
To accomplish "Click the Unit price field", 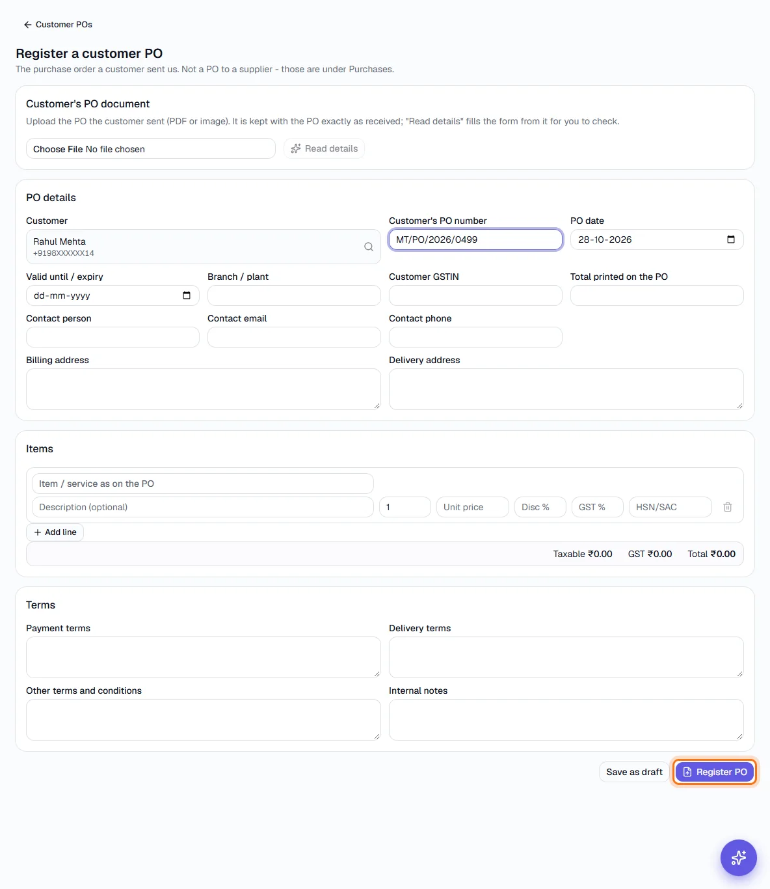I will click(x=473, y=507).
